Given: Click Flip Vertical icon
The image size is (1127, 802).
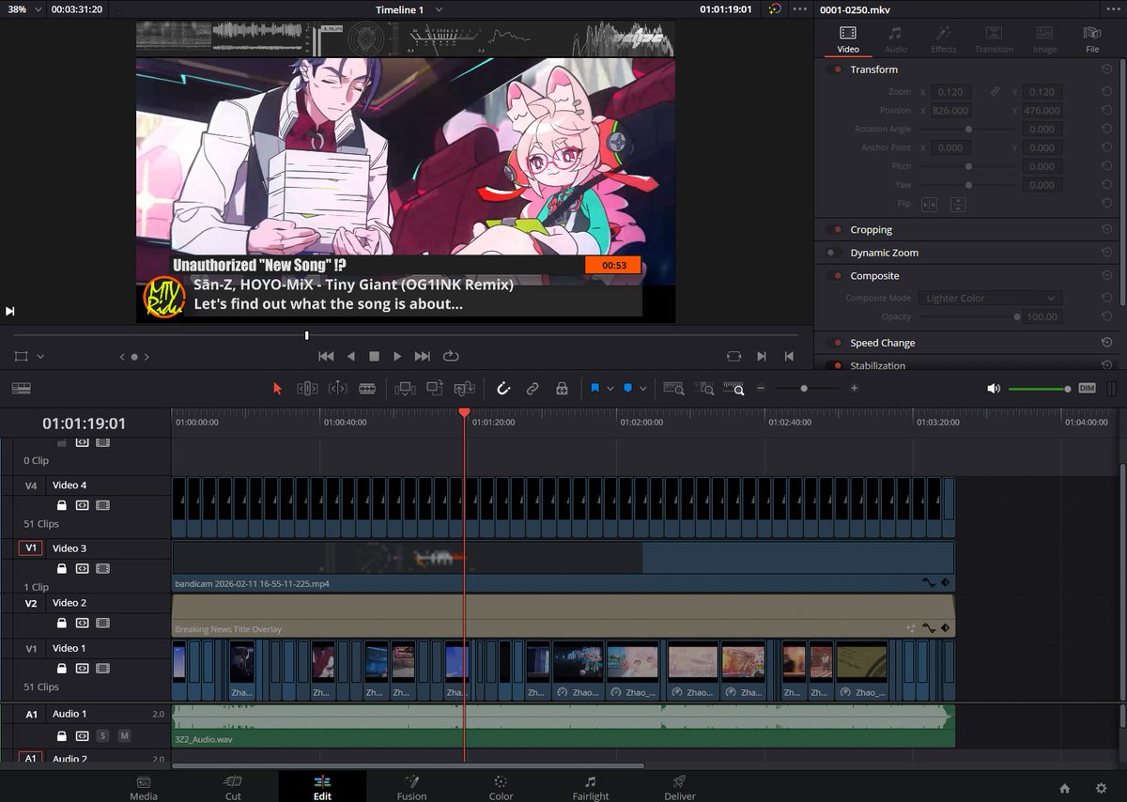Looking at the screenshot, I should 958,204.
